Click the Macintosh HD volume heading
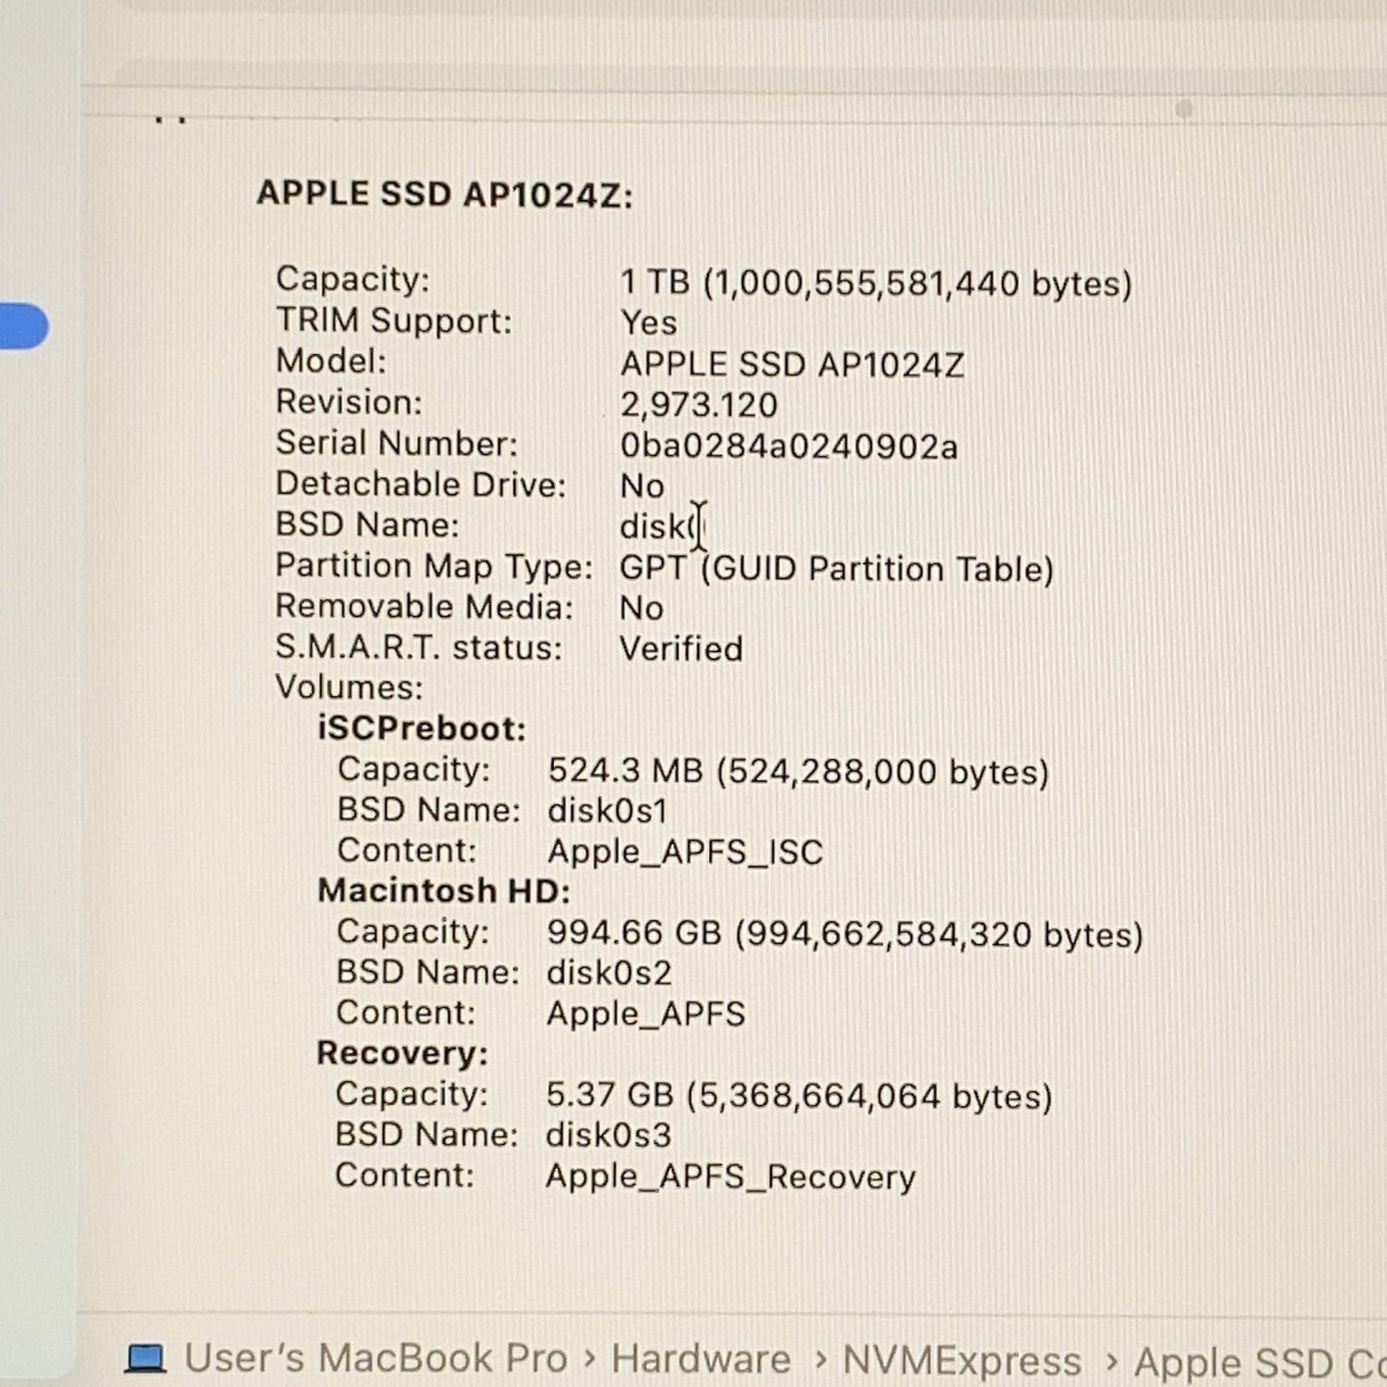 coord(444,890)
